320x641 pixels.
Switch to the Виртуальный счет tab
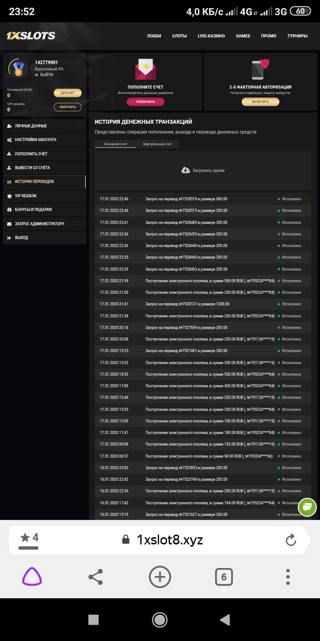click(154, 144)
